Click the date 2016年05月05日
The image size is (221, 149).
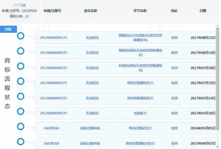203,128
